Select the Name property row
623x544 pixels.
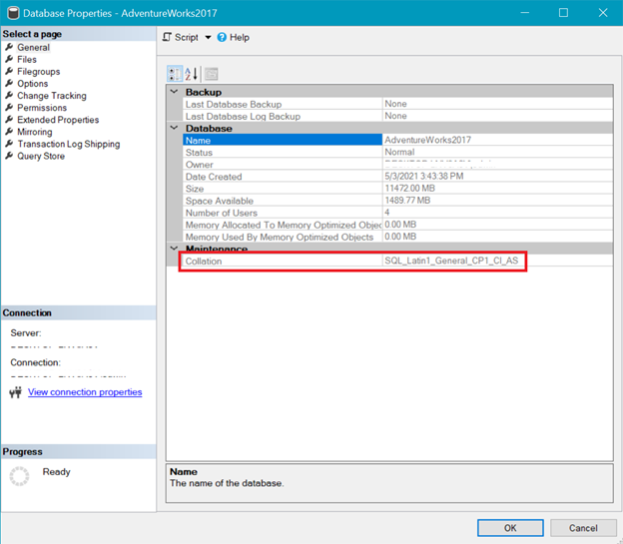point(397,141)
